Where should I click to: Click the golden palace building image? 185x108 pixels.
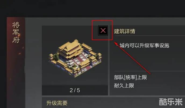click(x=75, y=58)
